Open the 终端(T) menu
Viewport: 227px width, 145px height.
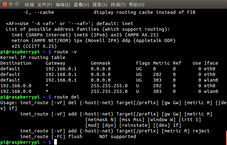pos(118,5)
